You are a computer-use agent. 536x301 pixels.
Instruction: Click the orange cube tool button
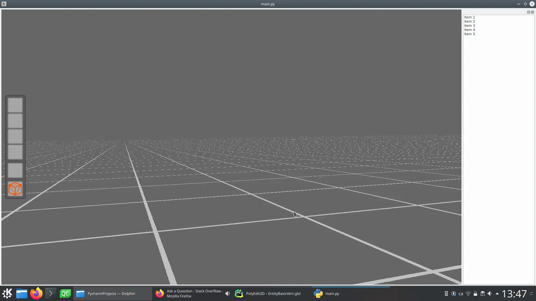click(15, 189)
